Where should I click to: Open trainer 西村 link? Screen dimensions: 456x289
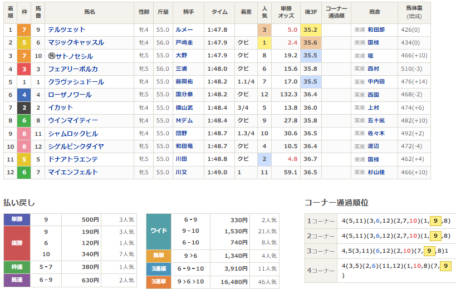coord(373,68)
